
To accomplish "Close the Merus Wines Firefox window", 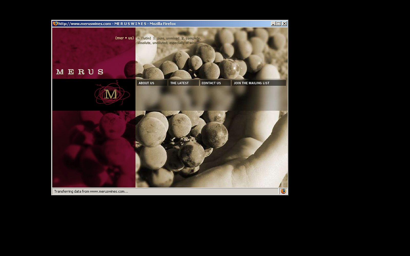I will coord(284,24).
